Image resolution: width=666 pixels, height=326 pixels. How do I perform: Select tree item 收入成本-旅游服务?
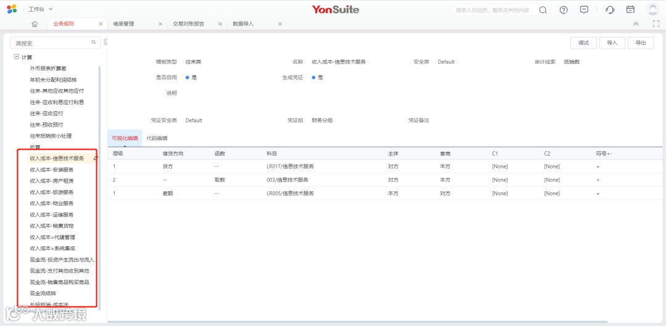tap(51, 192)
